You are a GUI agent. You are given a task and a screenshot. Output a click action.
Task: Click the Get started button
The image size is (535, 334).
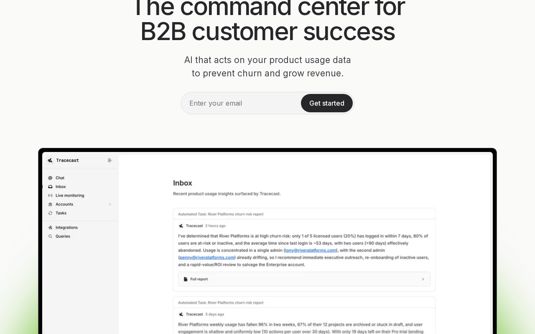pos(327,103)
